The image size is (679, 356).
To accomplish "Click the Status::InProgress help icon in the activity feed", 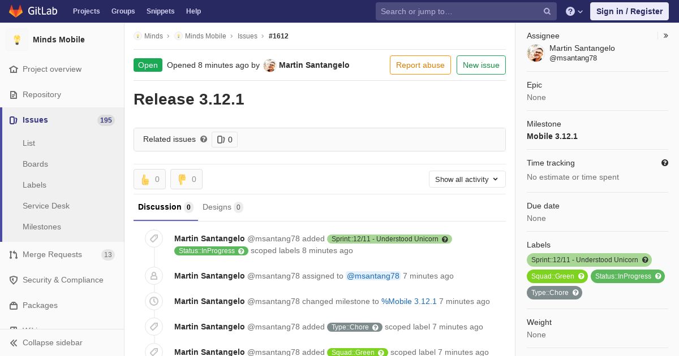I will [241, 251].
